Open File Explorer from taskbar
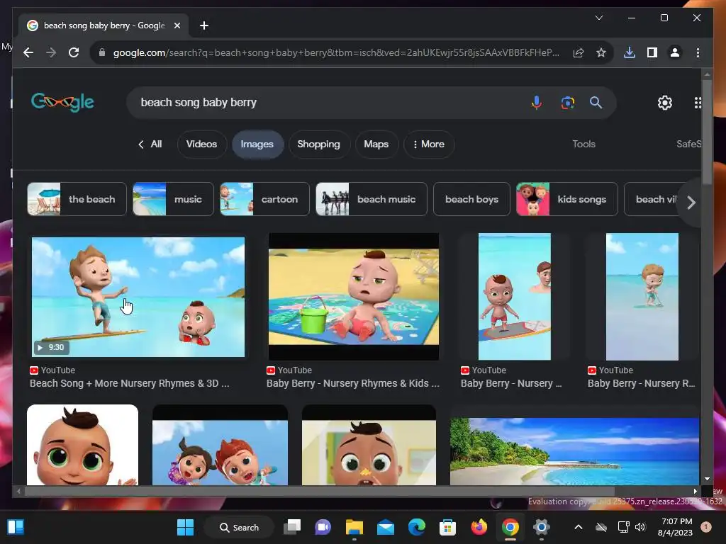 354,527
